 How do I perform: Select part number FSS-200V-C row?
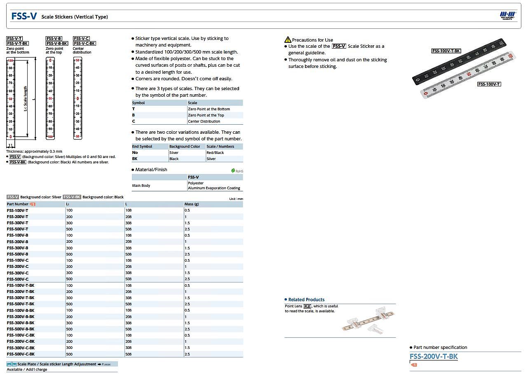click(x=124, y=267)
